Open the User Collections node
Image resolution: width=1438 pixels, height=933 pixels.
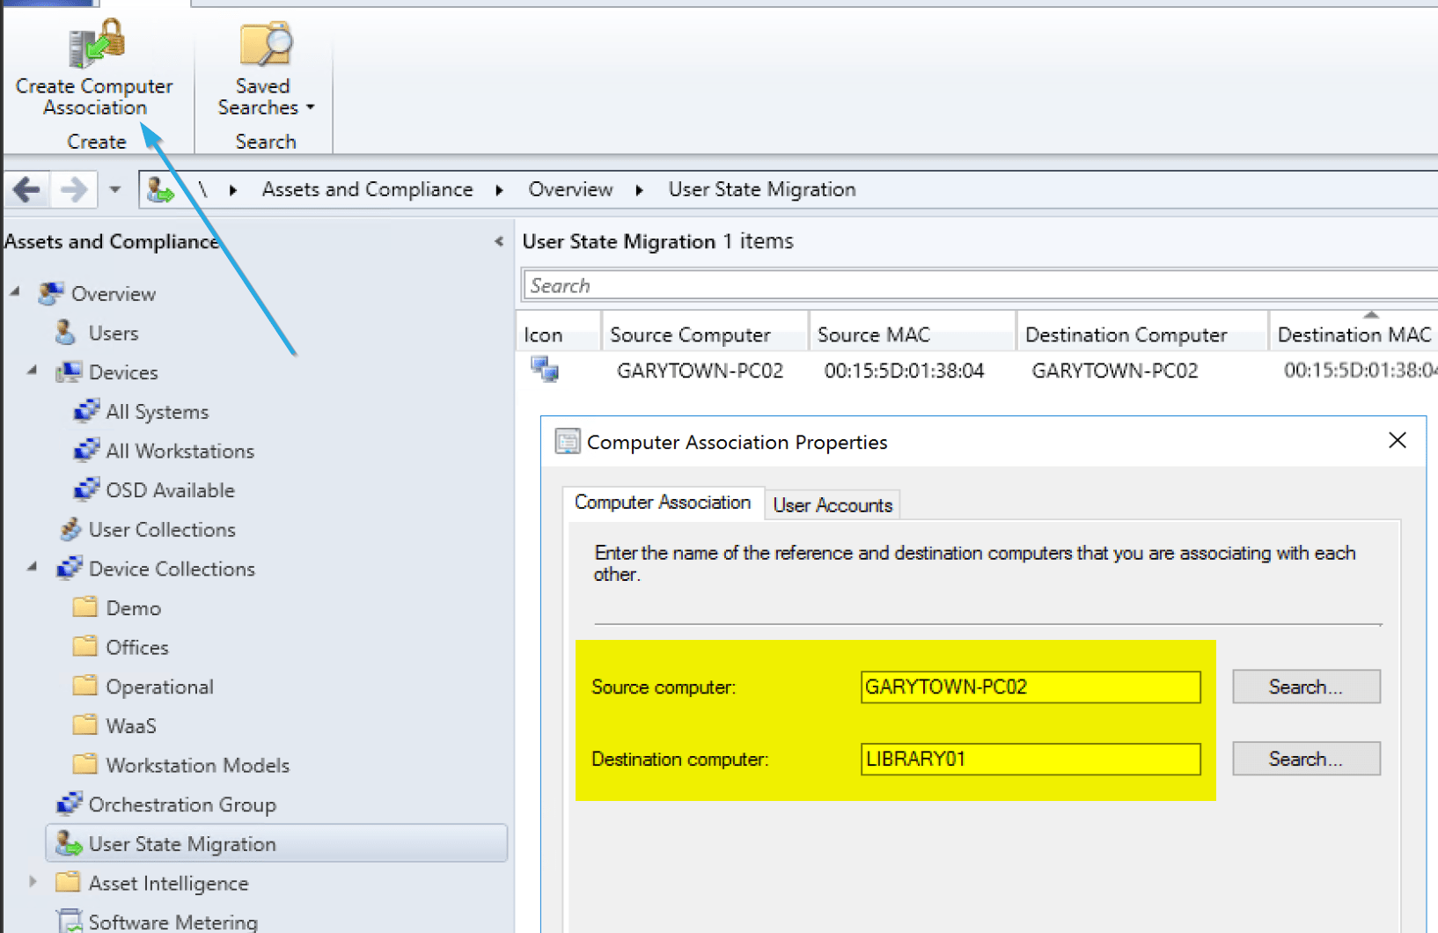162,530
